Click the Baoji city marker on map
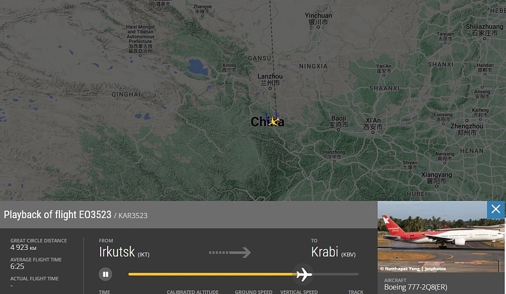This screenshot has width=506, height=294. [x=338, y=130]
